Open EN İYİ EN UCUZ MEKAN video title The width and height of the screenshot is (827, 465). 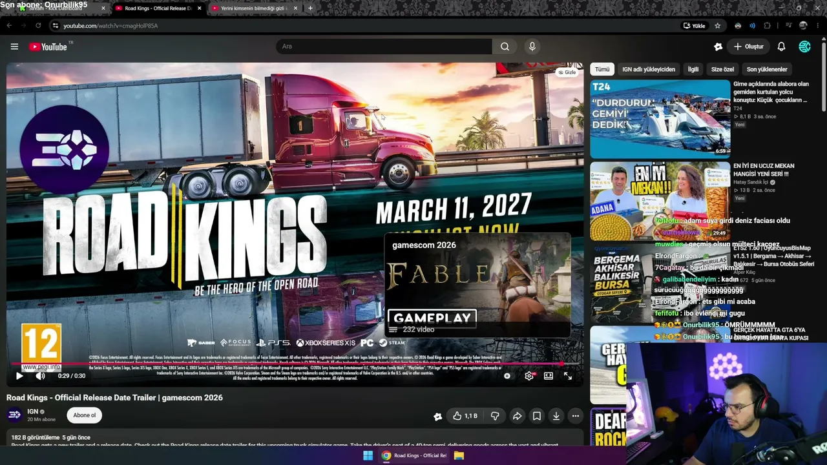[x=764, y=170]
